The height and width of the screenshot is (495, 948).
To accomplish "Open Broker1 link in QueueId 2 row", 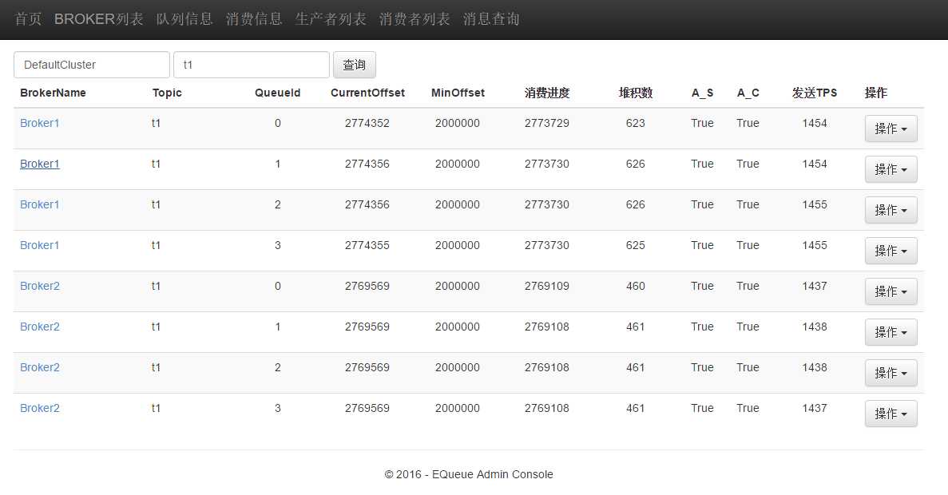I will tap(40, 204).
